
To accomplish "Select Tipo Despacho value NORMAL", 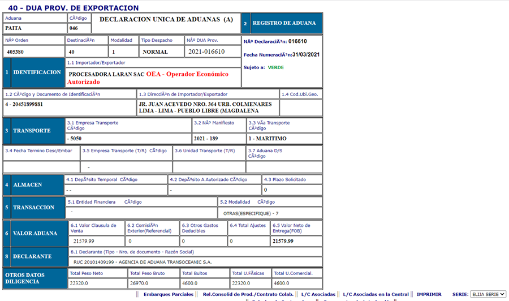I will pos(155,52).
